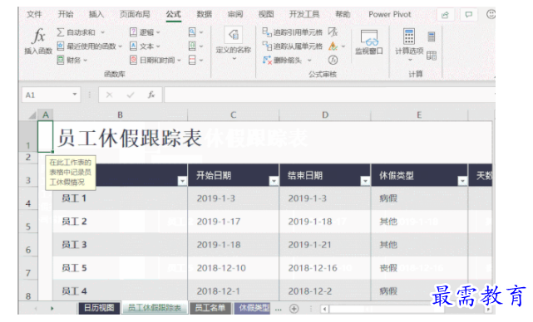Click inside the formula bar input
The image size is (533, 322).
click(329, 95)
